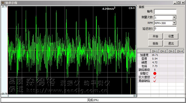Click the 开始 start button
The height and width of the screenshot is (103, 186).
(x=155, y=36)
